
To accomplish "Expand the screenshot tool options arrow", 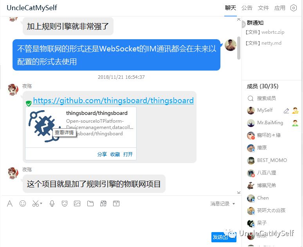I will pyautogui.click(x=41, y=203).
